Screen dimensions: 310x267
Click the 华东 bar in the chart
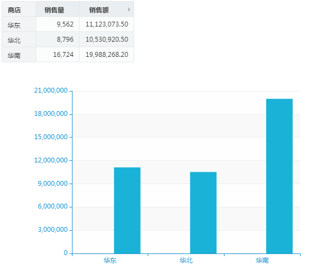(127, 210)
